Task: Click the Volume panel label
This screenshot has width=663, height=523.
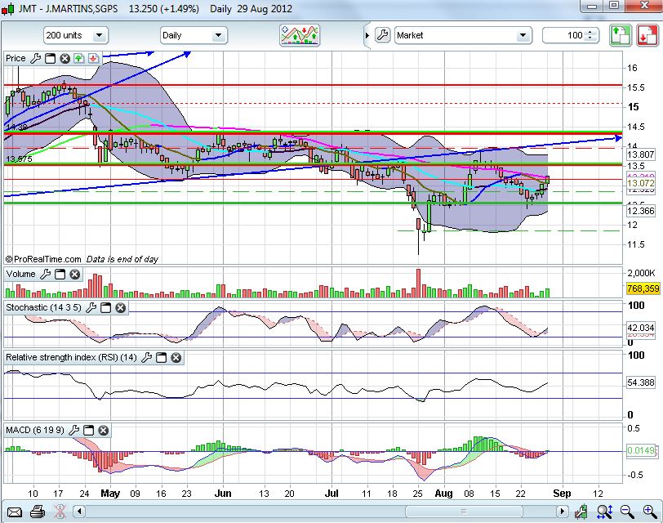Action: pyautogui.click(x=20, y=275)
